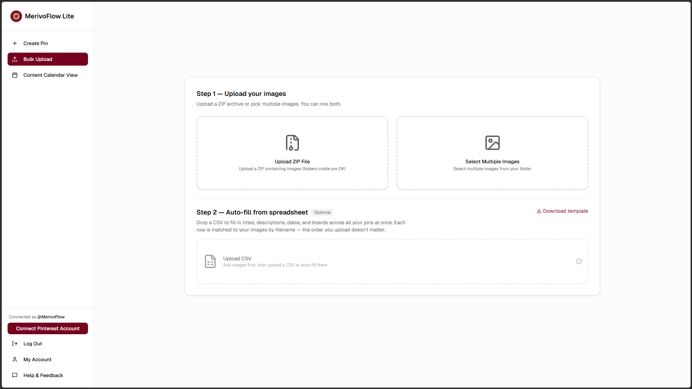Open the Create Pin menu item
Image resolution: width=692 pixels, height=389 pixels.
click(48, 43)
